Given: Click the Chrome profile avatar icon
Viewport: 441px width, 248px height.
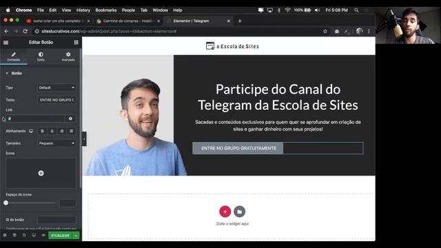Looking at the screenshot, I should (x=359, y=31).
